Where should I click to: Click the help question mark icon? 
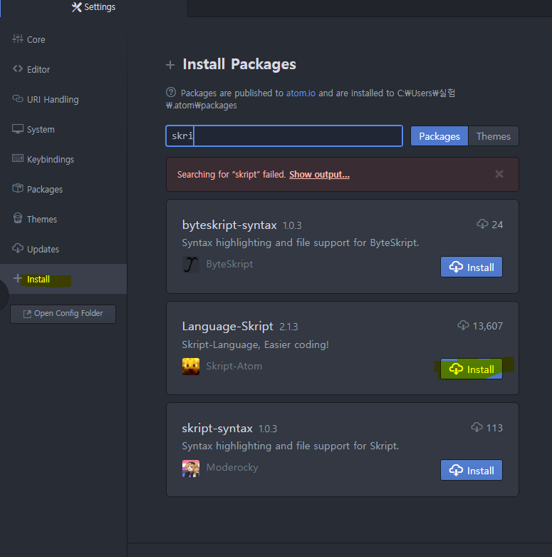pyautogui.click(x=171, y=93)
